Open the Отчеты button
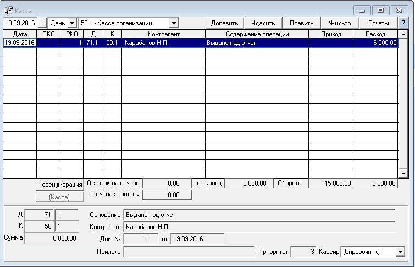415x267 pixels. 379,23
